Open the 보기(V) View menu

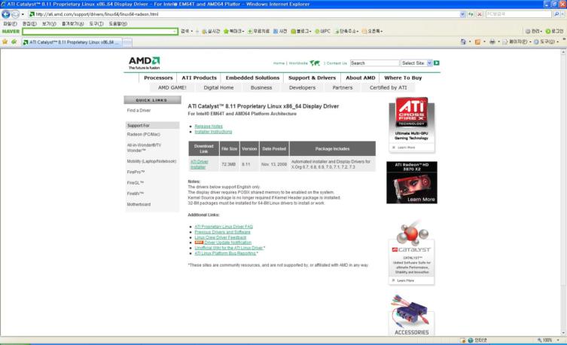coord(49,23)
